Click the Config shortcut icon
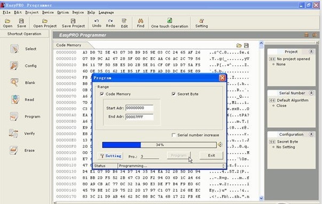This screenshot has height=204, width=322. click(x=14, y=66)
